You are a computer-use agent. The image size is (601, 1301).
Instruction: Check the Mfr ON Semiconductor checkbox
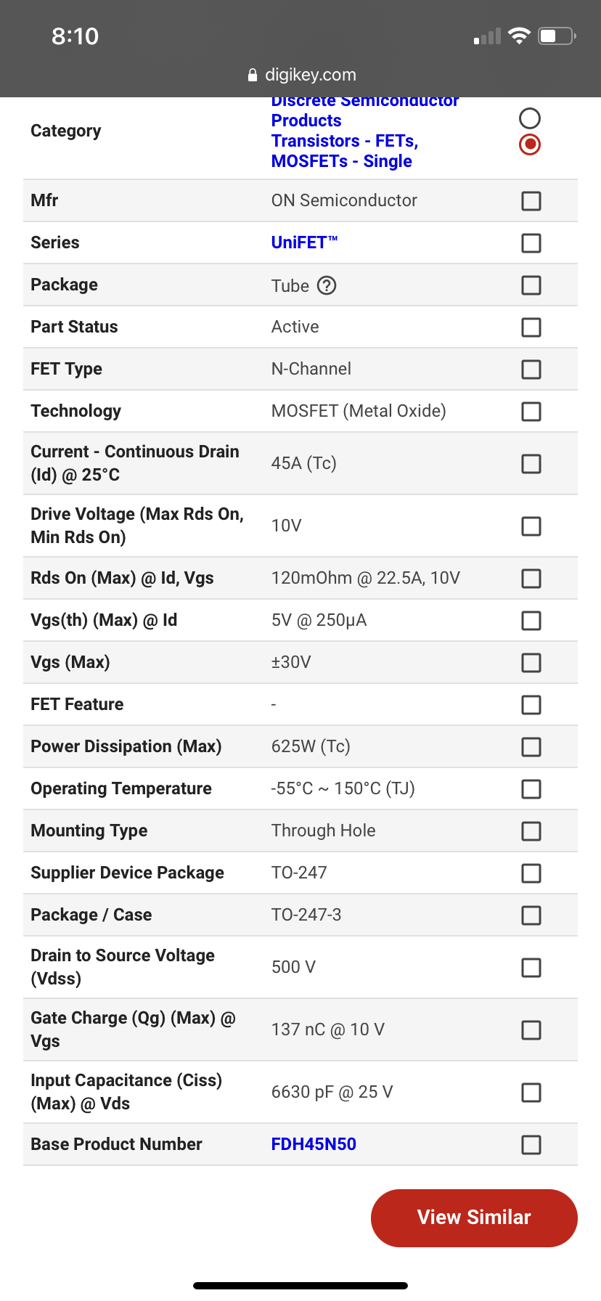(531, 201)
